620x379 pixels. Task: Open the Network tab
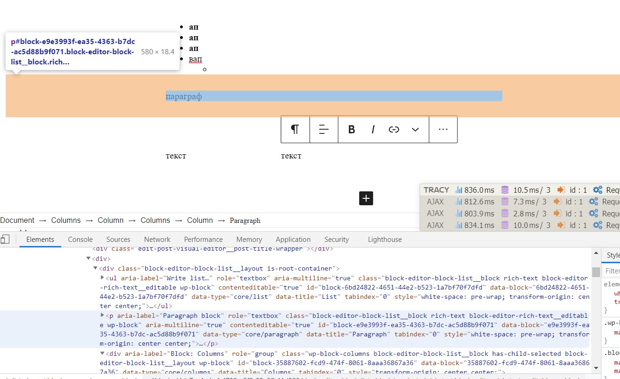click(157, 240)
